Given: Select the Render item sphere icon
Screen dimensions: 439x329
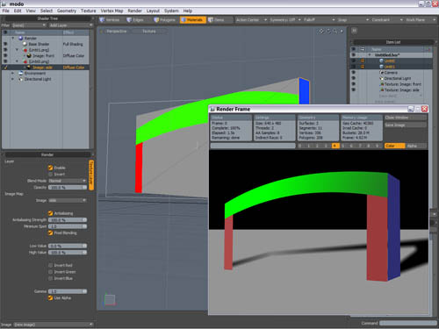Looking at the screenshot, I should point(21,39).
